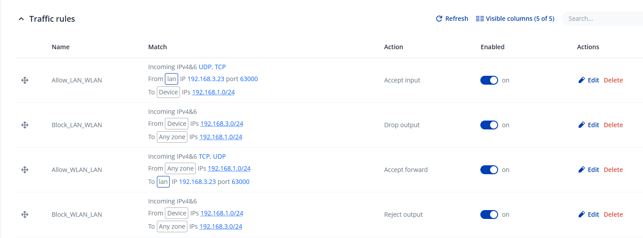643x238 pixels.
Task: Turn off the Block_LAN_WLAN enabled switch
Action: [489, 125]
